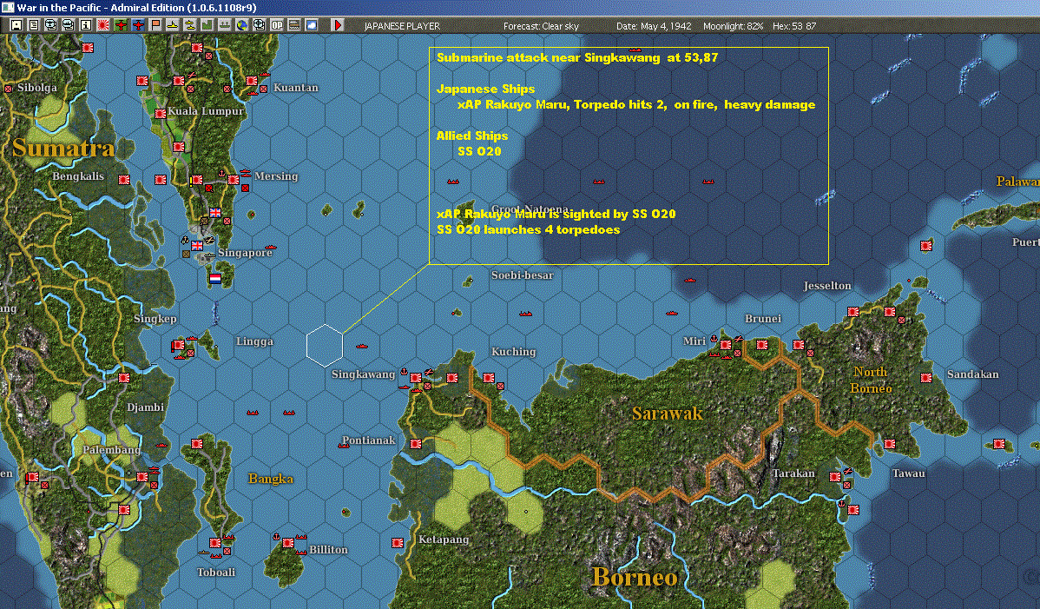1040x609 pixels.
Task: Select the Japanese base icon at Miri
Action: [x=726, y=345]
